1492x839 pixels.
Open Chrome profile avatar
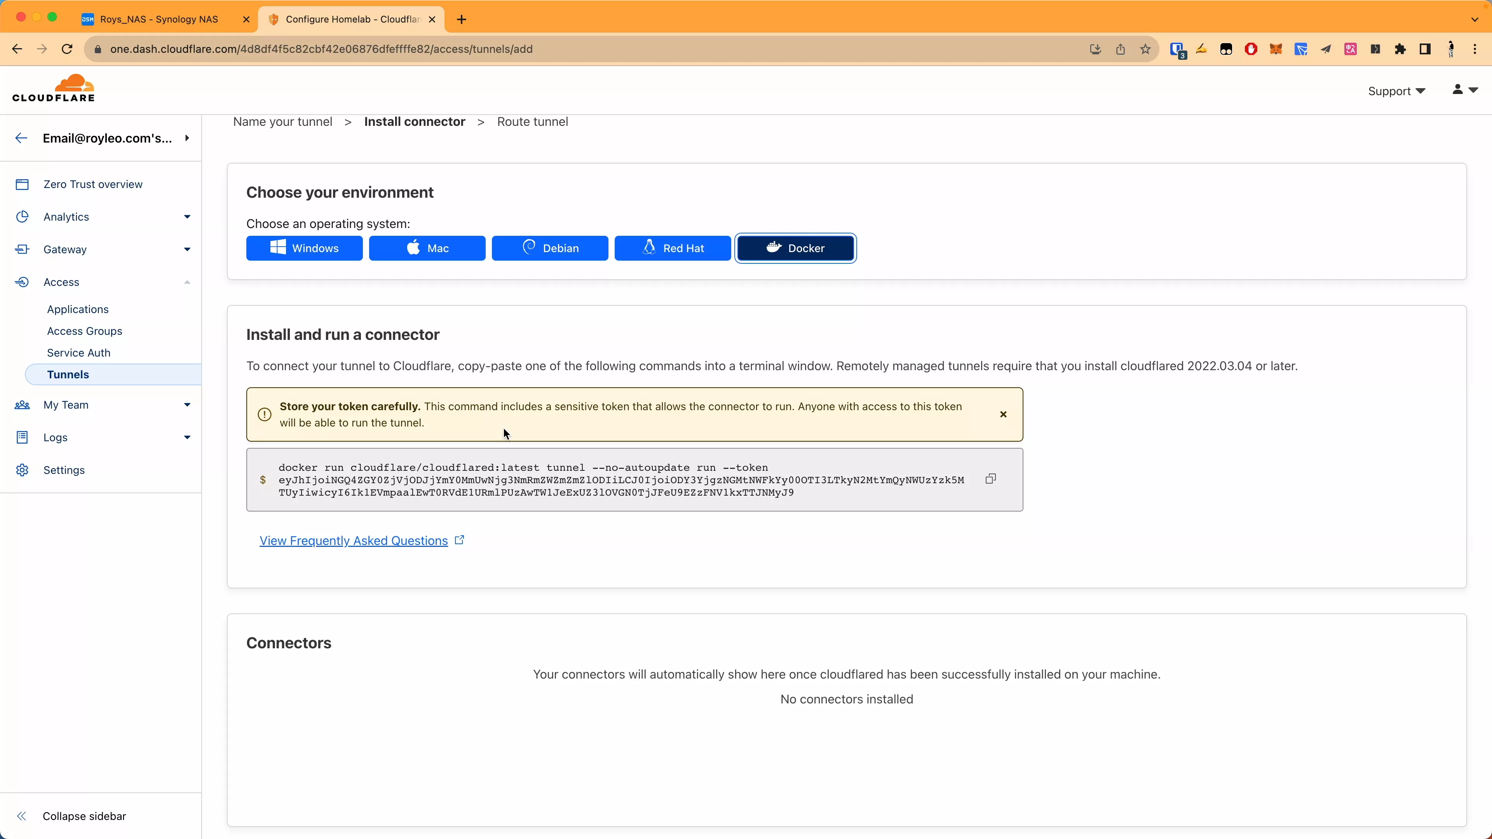point(1450,49)
